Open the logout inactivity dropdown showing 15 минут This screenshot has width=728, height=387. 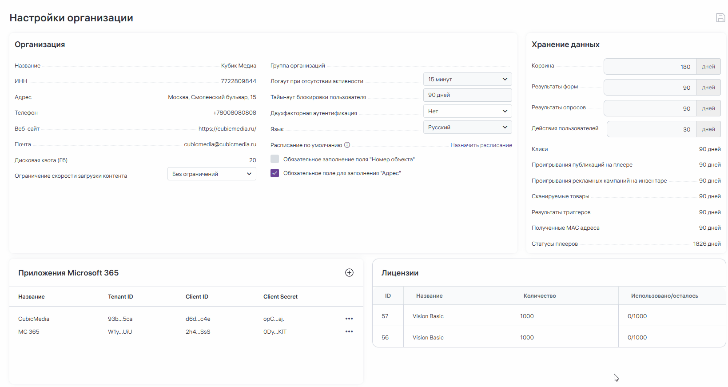(x=467, y=79)
